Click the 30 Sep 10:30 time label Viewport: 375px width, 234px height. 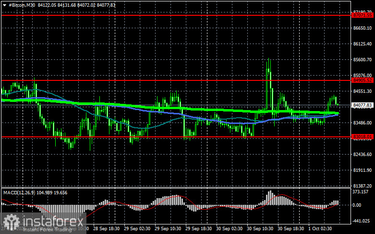click(260, 229)
